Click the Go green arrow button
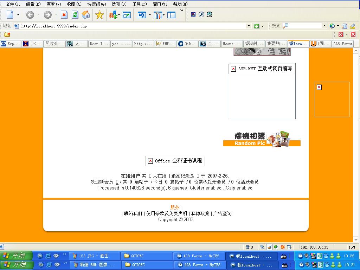 point(256,26)
